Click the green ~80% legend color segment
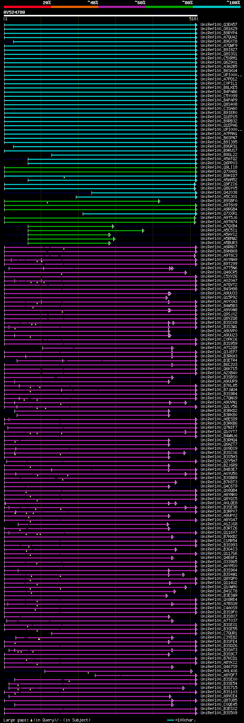The height and width of the screenshot is (723, 244). (169, 6)
